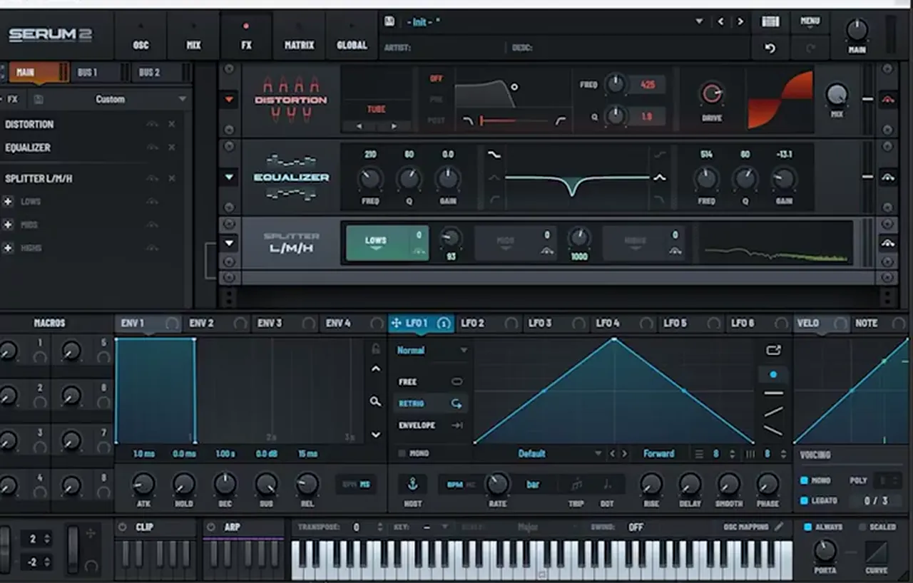913x583 pixels.
Task: Collapse the Equalizer module arrow
Action: point(229,177)
